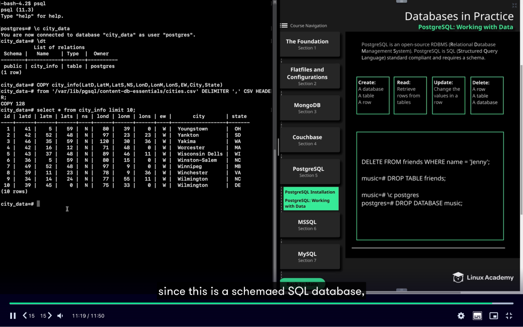Click the Linux Academy logo

(x=483, y=277)
